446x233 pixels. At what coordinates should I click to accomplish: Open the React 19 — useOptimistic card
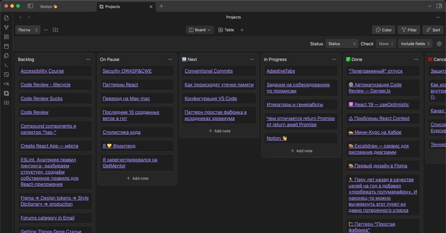(379, 105)
